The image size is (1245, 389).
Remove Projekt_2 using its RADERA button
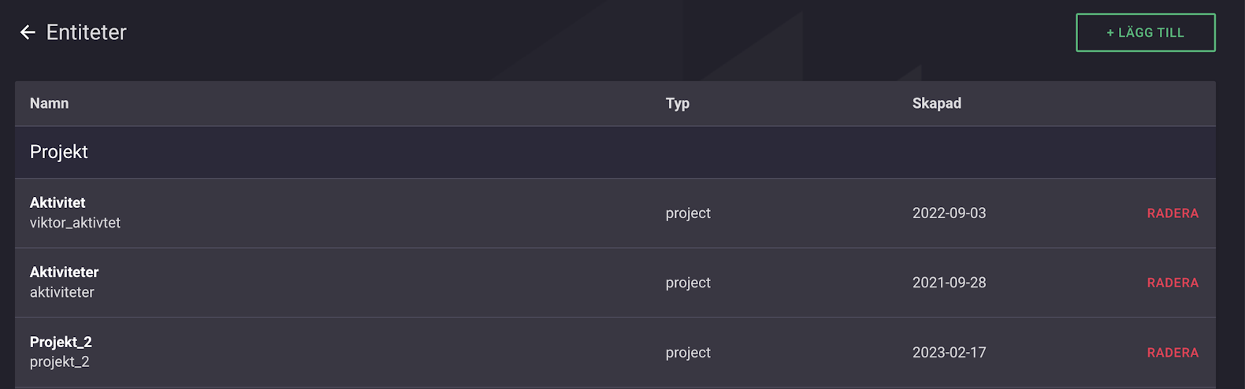[x=1172, y=353]
